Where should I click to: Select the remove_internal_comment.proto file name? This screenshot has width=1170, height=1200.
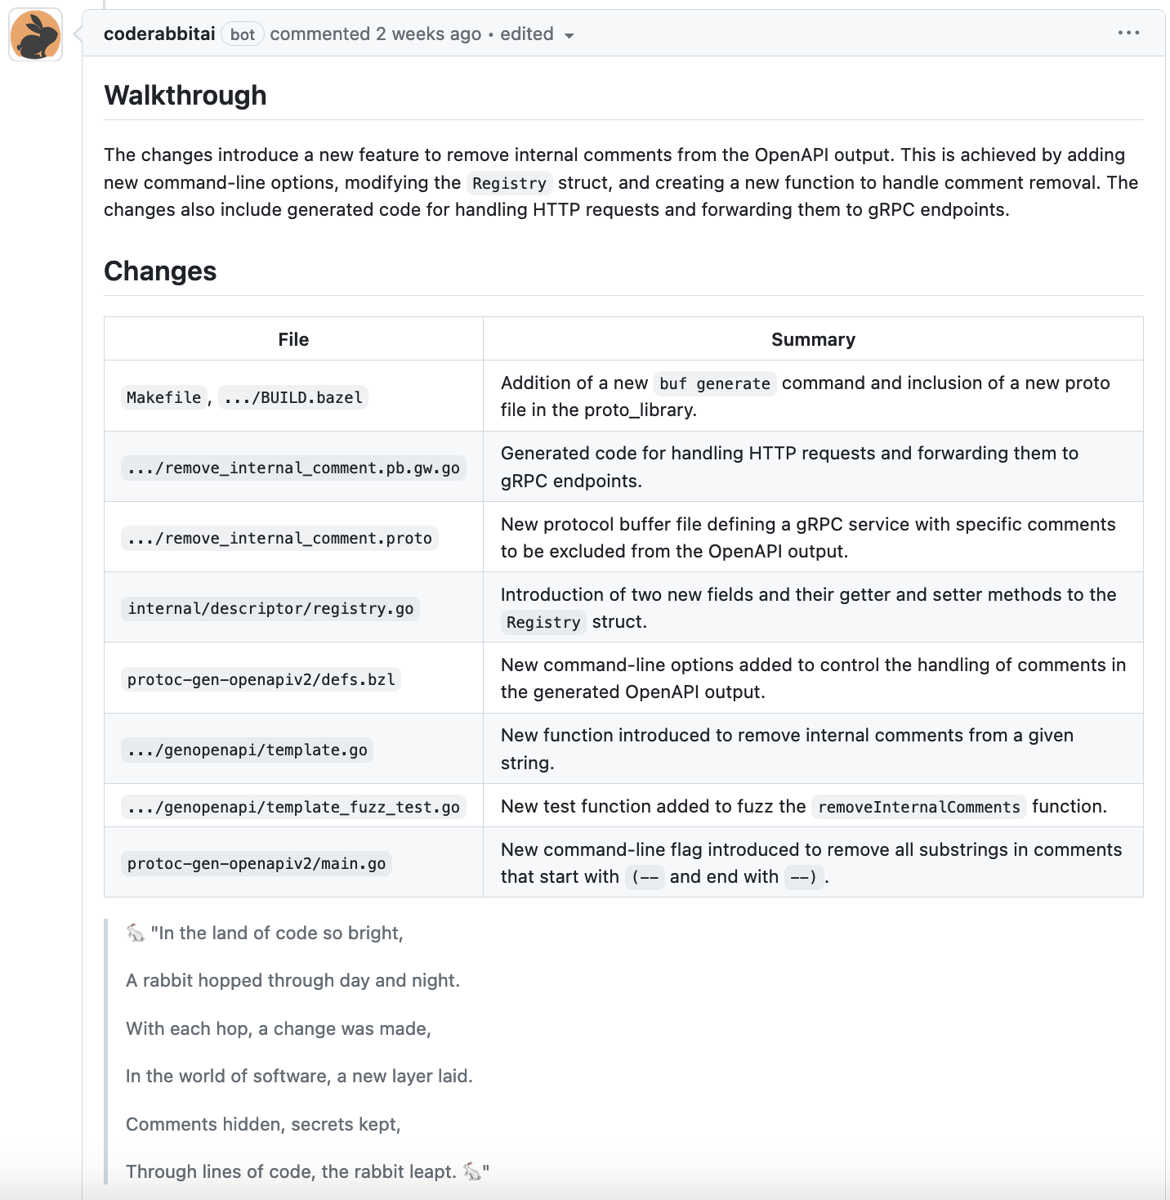(x=280, y=538)
